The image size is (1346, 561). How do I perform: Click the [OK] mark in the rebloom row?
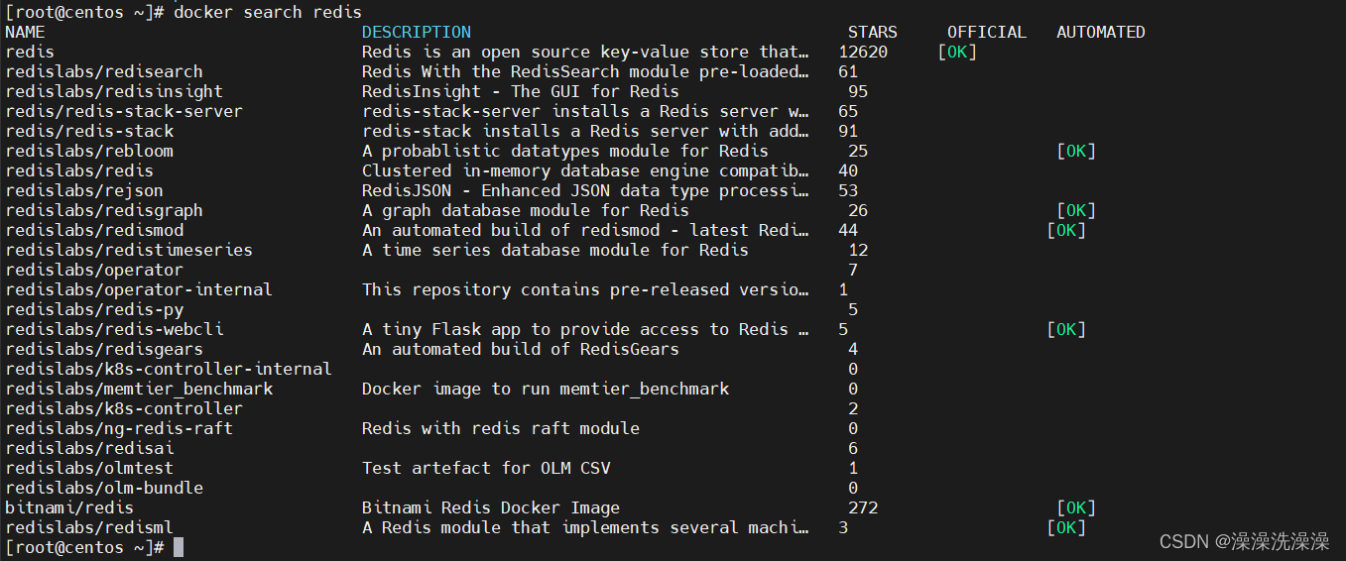click(1076, 151)
